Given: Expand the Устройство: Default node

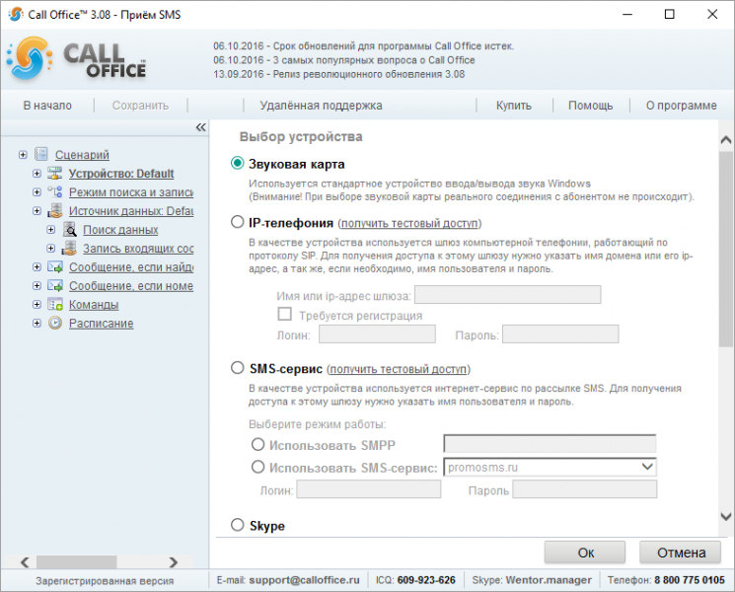Looking at the screenshot, I should 37,174.
